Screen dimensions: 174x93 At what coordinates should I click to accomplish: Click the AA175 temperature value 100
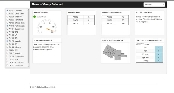123,24
